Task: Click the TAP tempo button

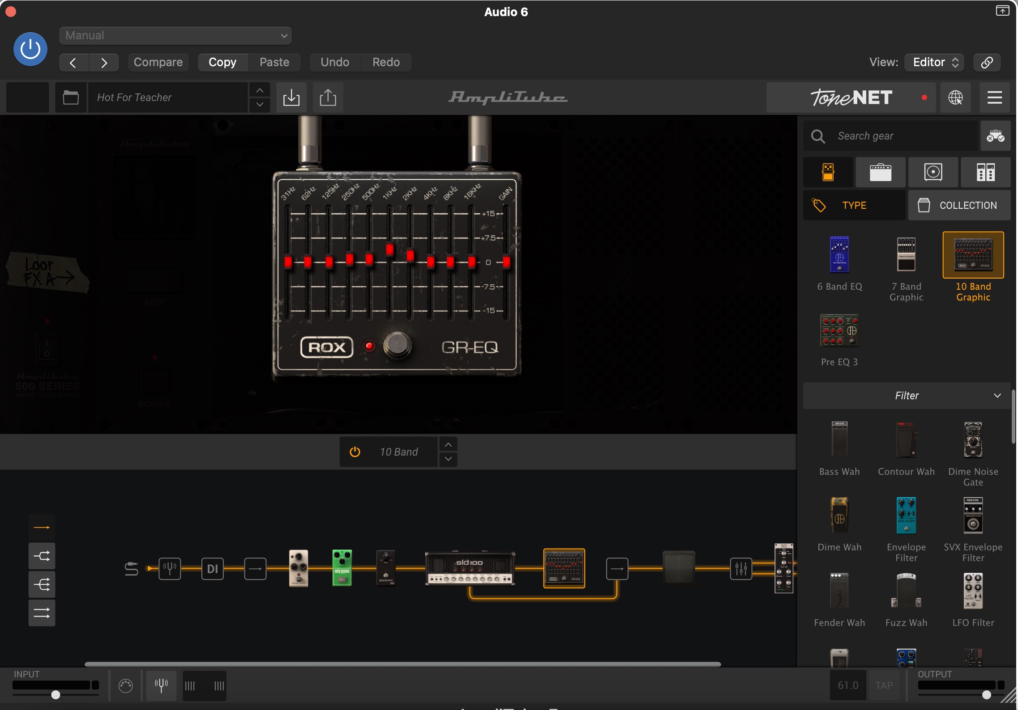Action: [x=884, y=685]
